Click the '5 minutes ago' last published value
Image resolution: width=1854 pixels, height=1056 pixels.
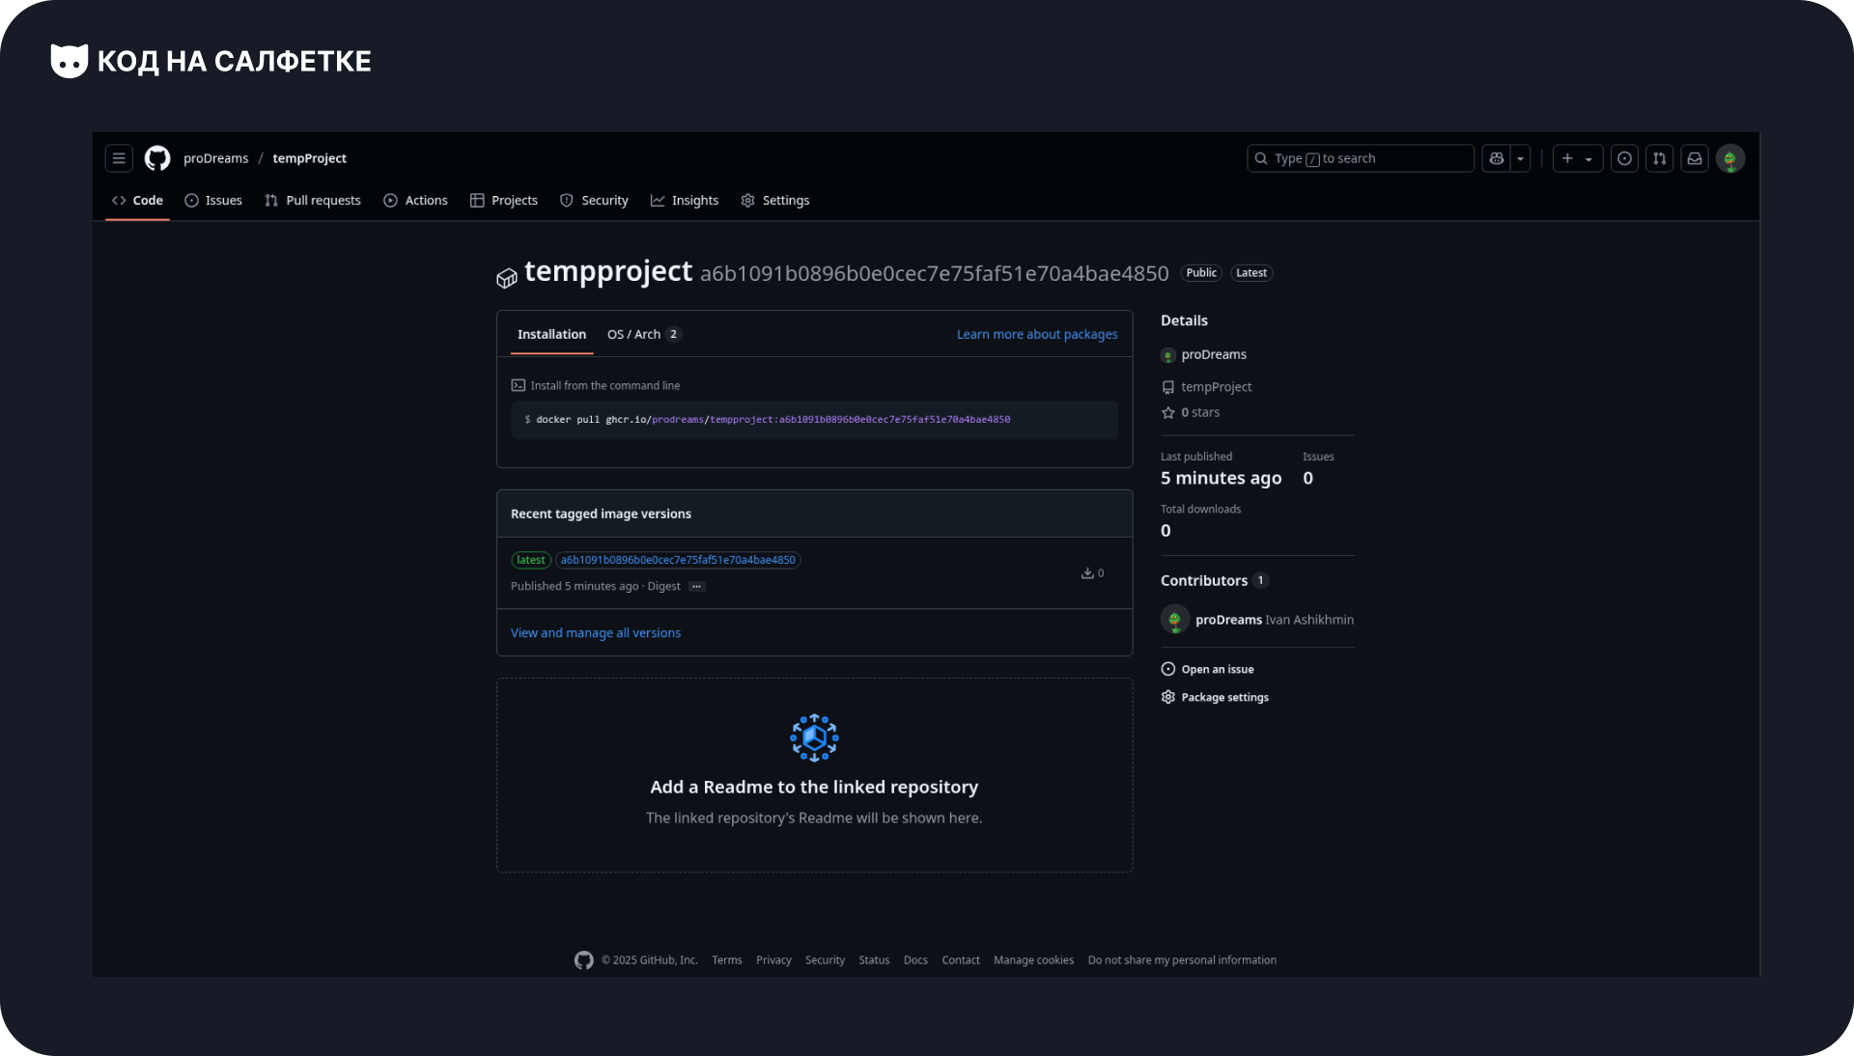click(1222, 479)
